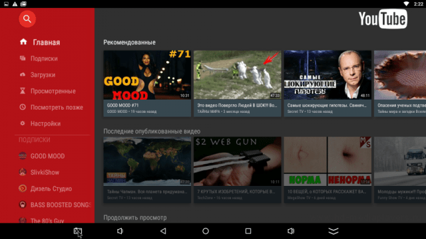
Task: Tap the Android home circle button
Action: point(206,231)
